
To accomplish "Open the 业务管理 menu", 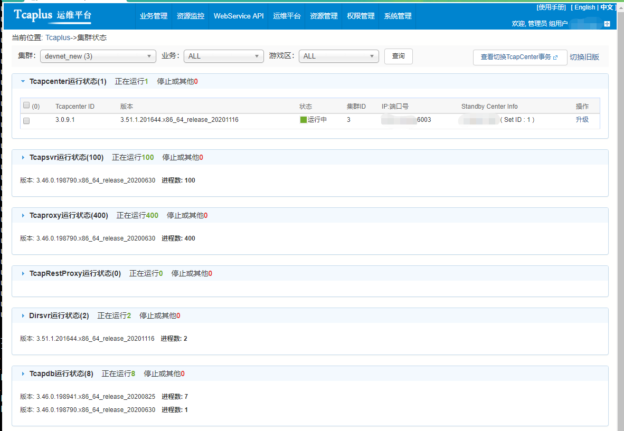I will pos(154,16).
